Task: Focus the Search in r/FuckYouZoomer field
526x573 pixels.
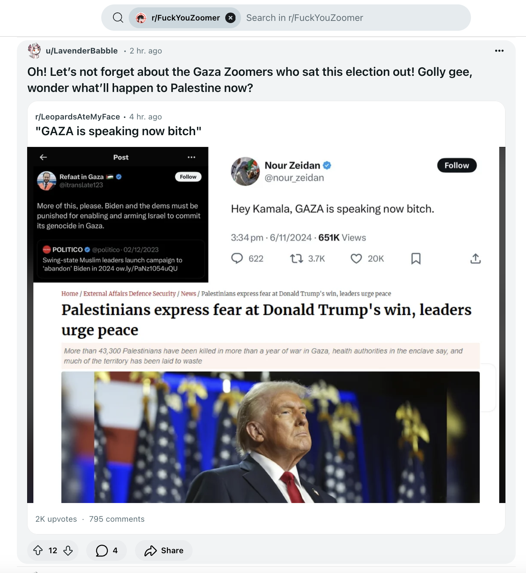Action: (352, 18)
